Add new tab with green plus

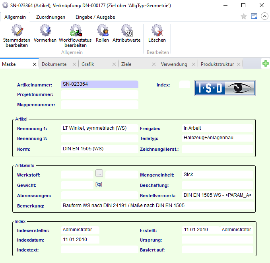(x=265, y=64)
